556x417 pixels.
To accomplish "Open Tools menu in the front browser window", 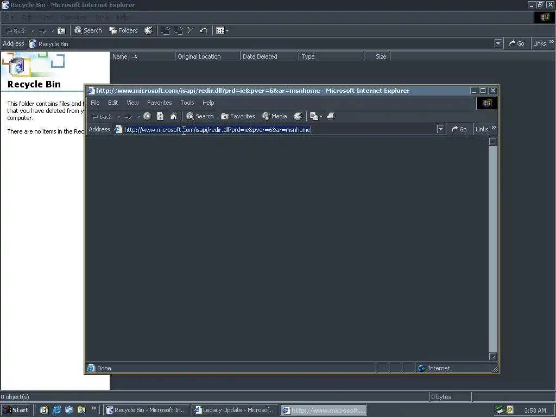I will coord(187,103).
